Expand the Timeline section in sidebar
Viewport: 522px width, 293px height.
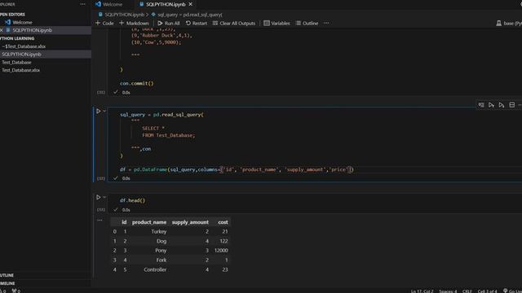(x=7, y=283)
